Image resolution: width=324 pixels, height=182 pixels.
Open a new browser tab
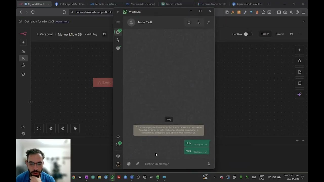tap(269, 4)
